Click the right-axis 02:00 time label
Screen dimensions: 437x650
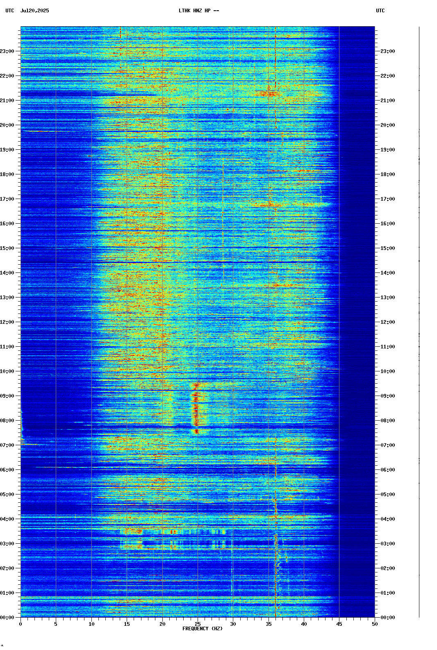[388, 568]
